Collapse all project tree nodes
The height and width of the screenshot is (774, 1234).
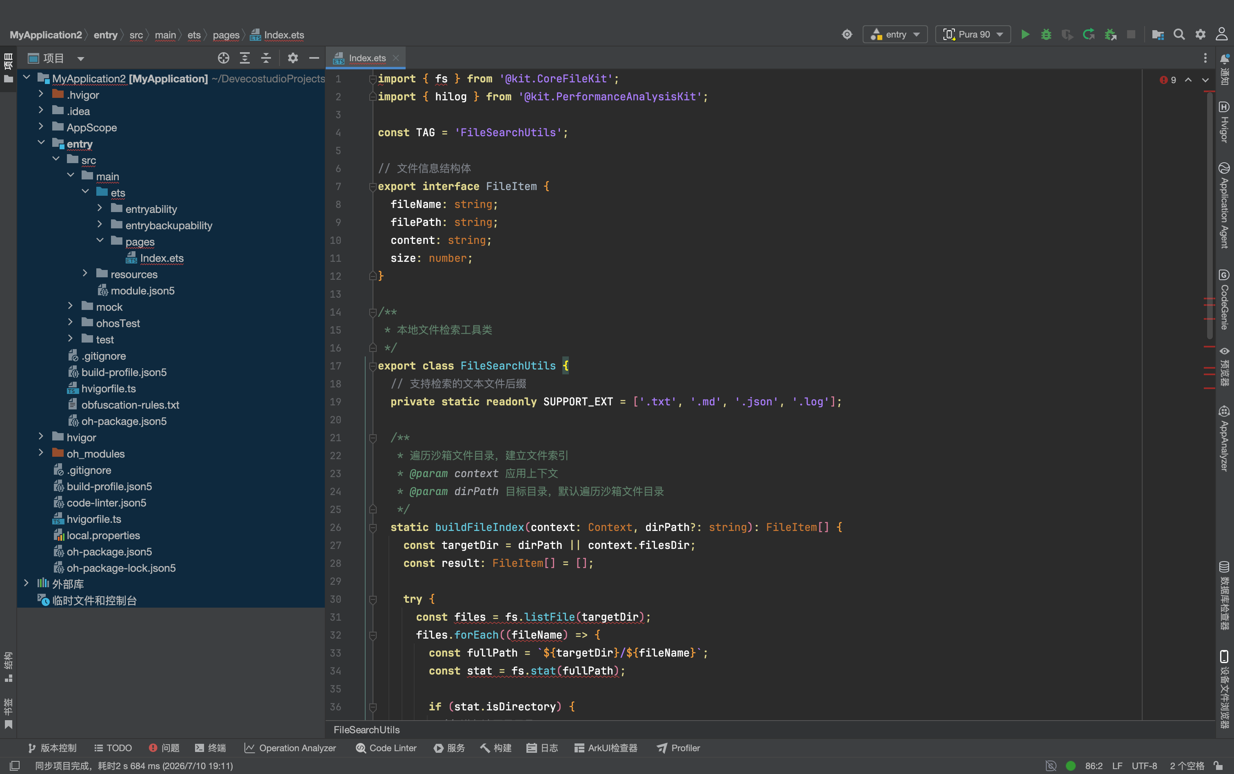[266, 58]
